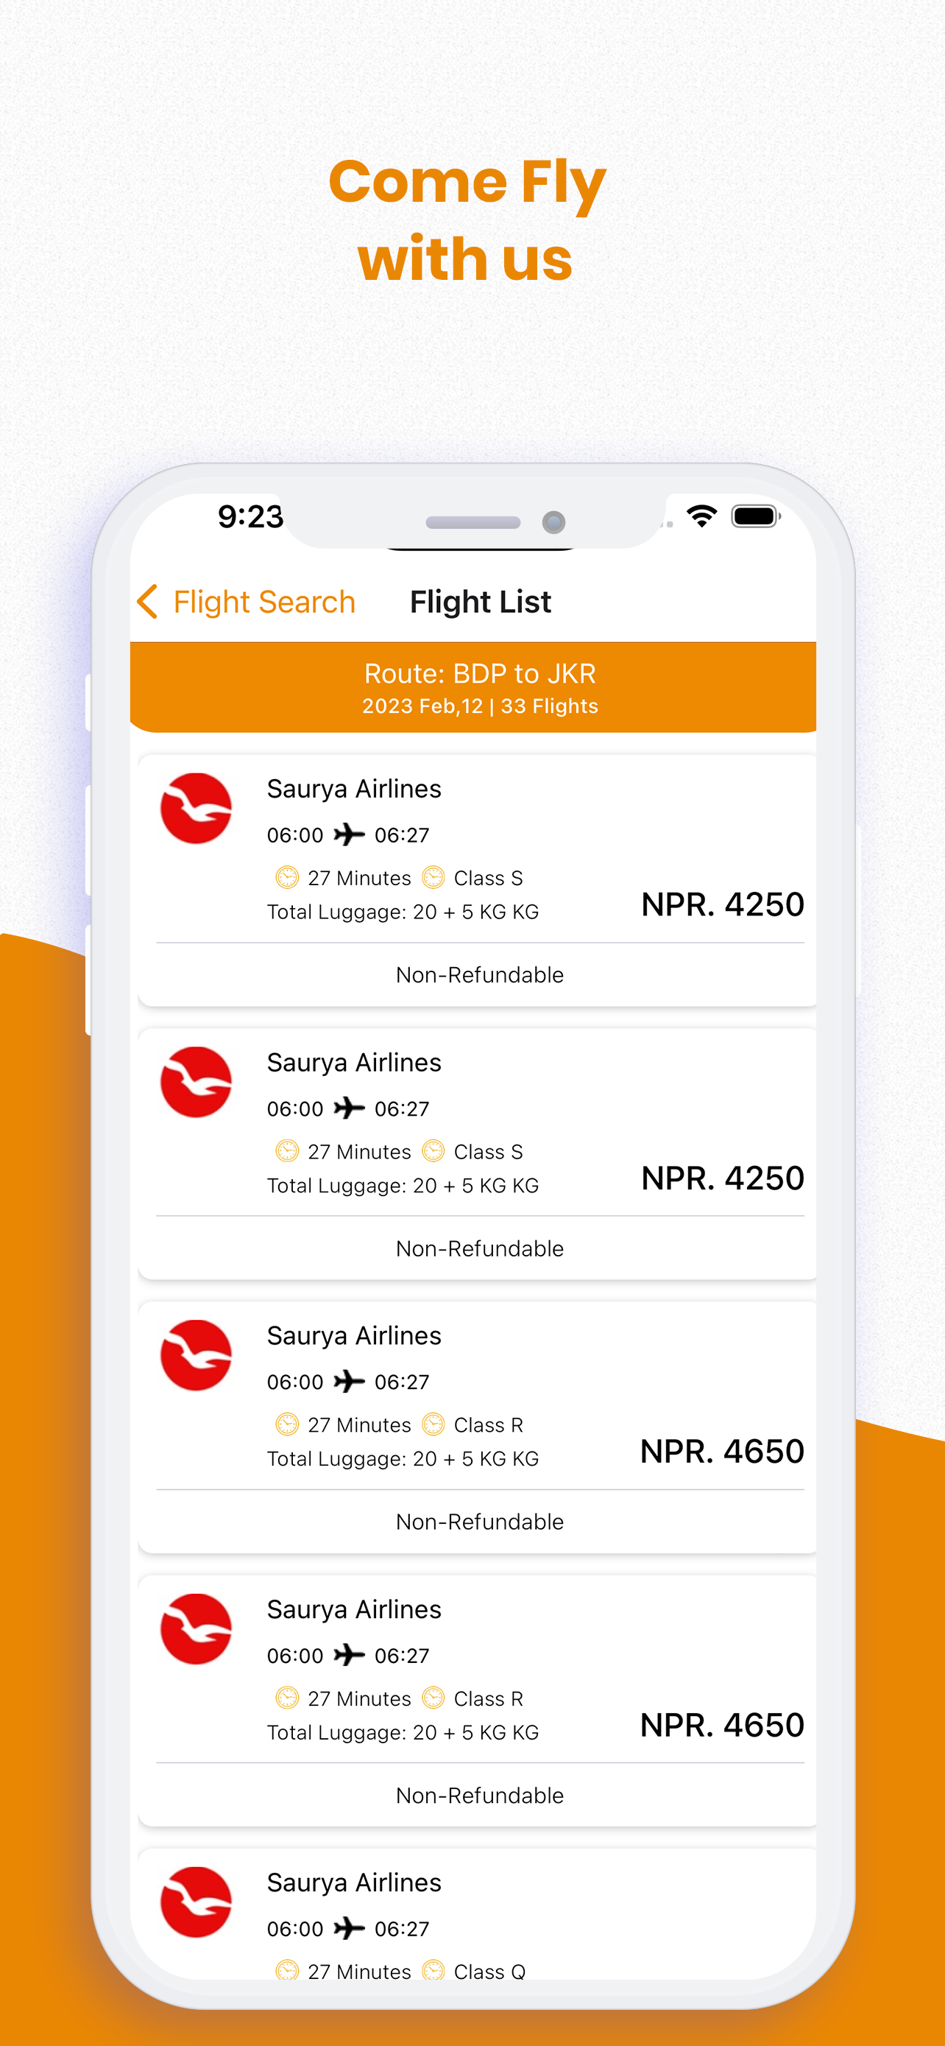This screenshot has width=945, height=2046.
Task: Open the fourth flight Class R card
Action: click(477, 1701)
